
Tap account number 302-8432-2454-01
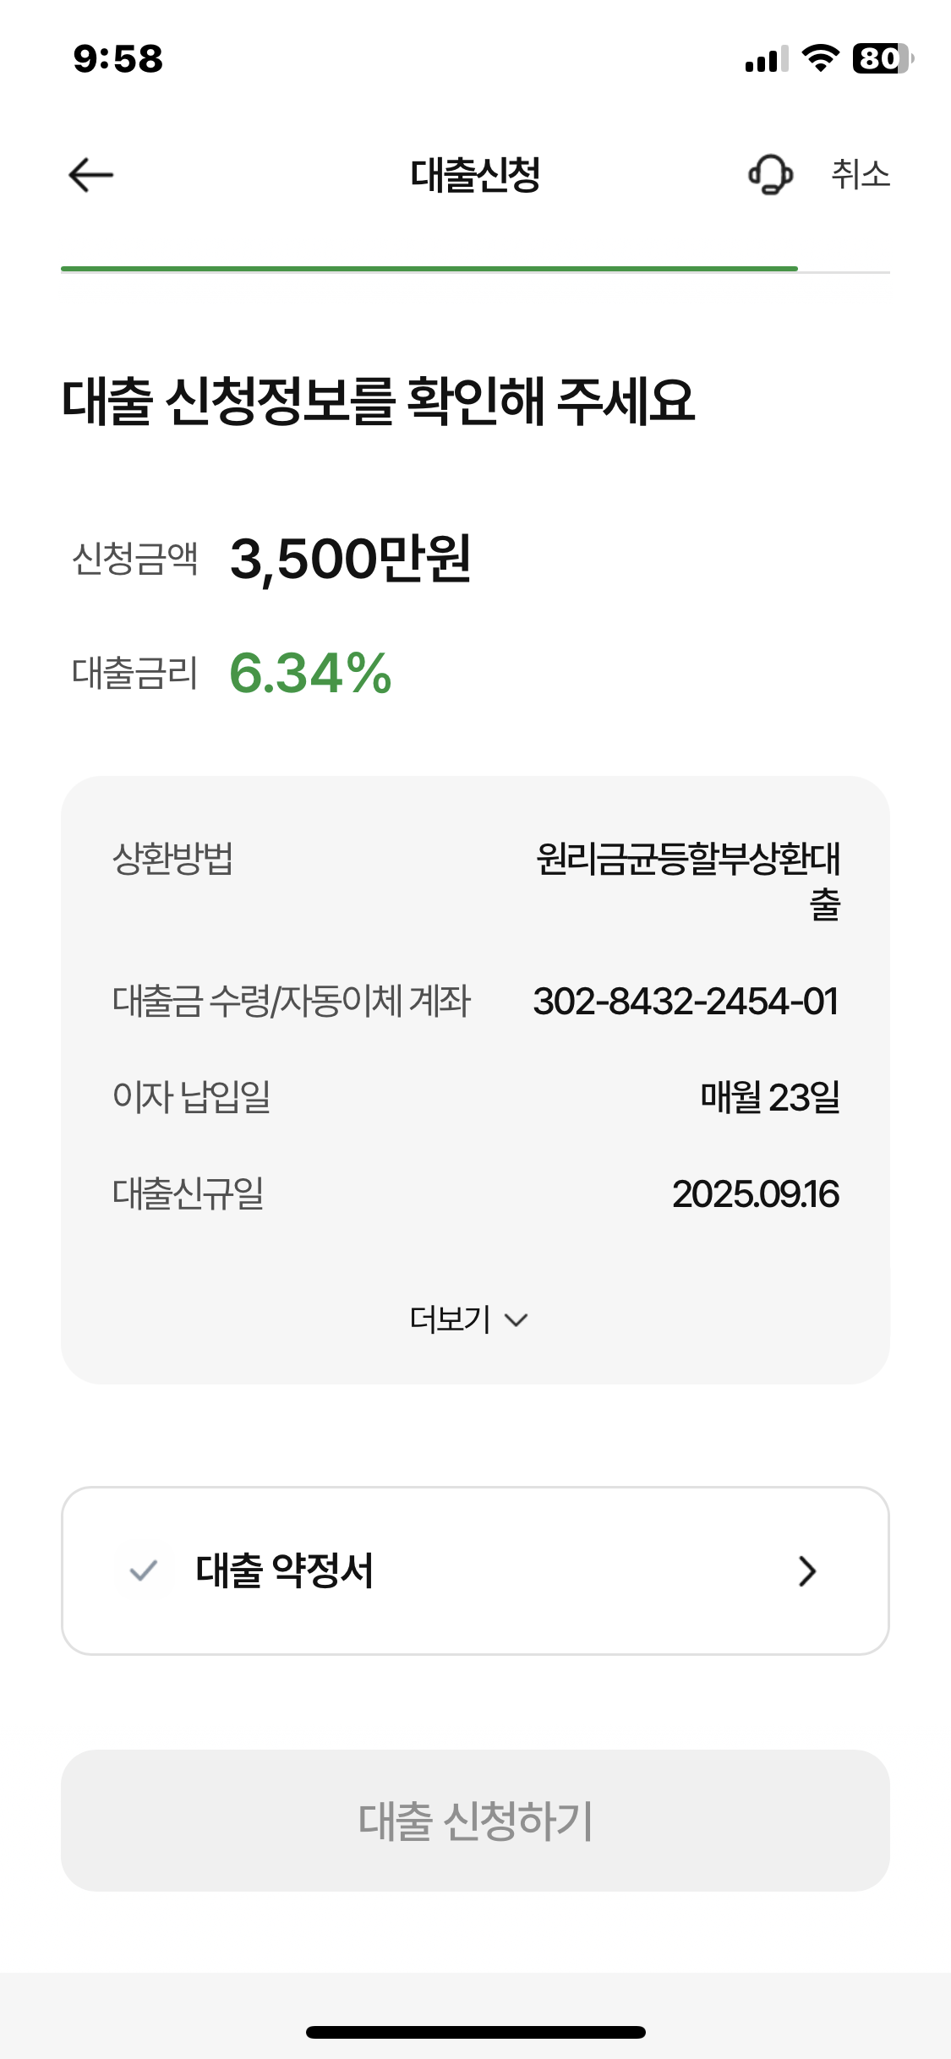pyautogui.click(x=686, y=1002)
